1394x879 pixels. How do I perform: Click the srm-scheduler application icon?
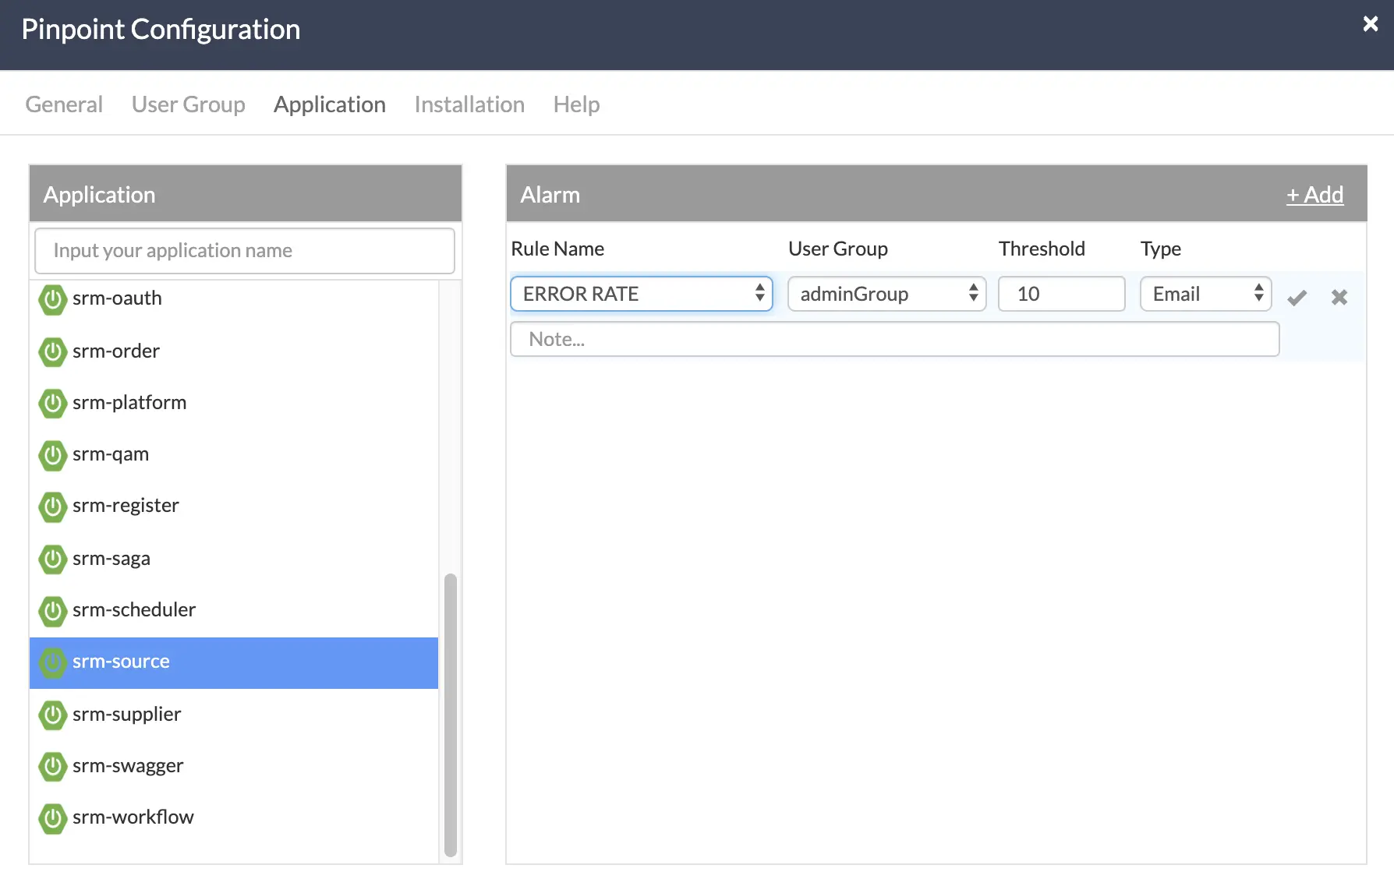click(52, 611)
